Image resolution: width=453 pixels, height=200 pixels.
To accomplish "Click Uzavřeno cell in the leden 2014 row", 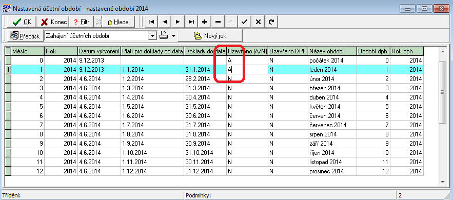I will [247, 70].
